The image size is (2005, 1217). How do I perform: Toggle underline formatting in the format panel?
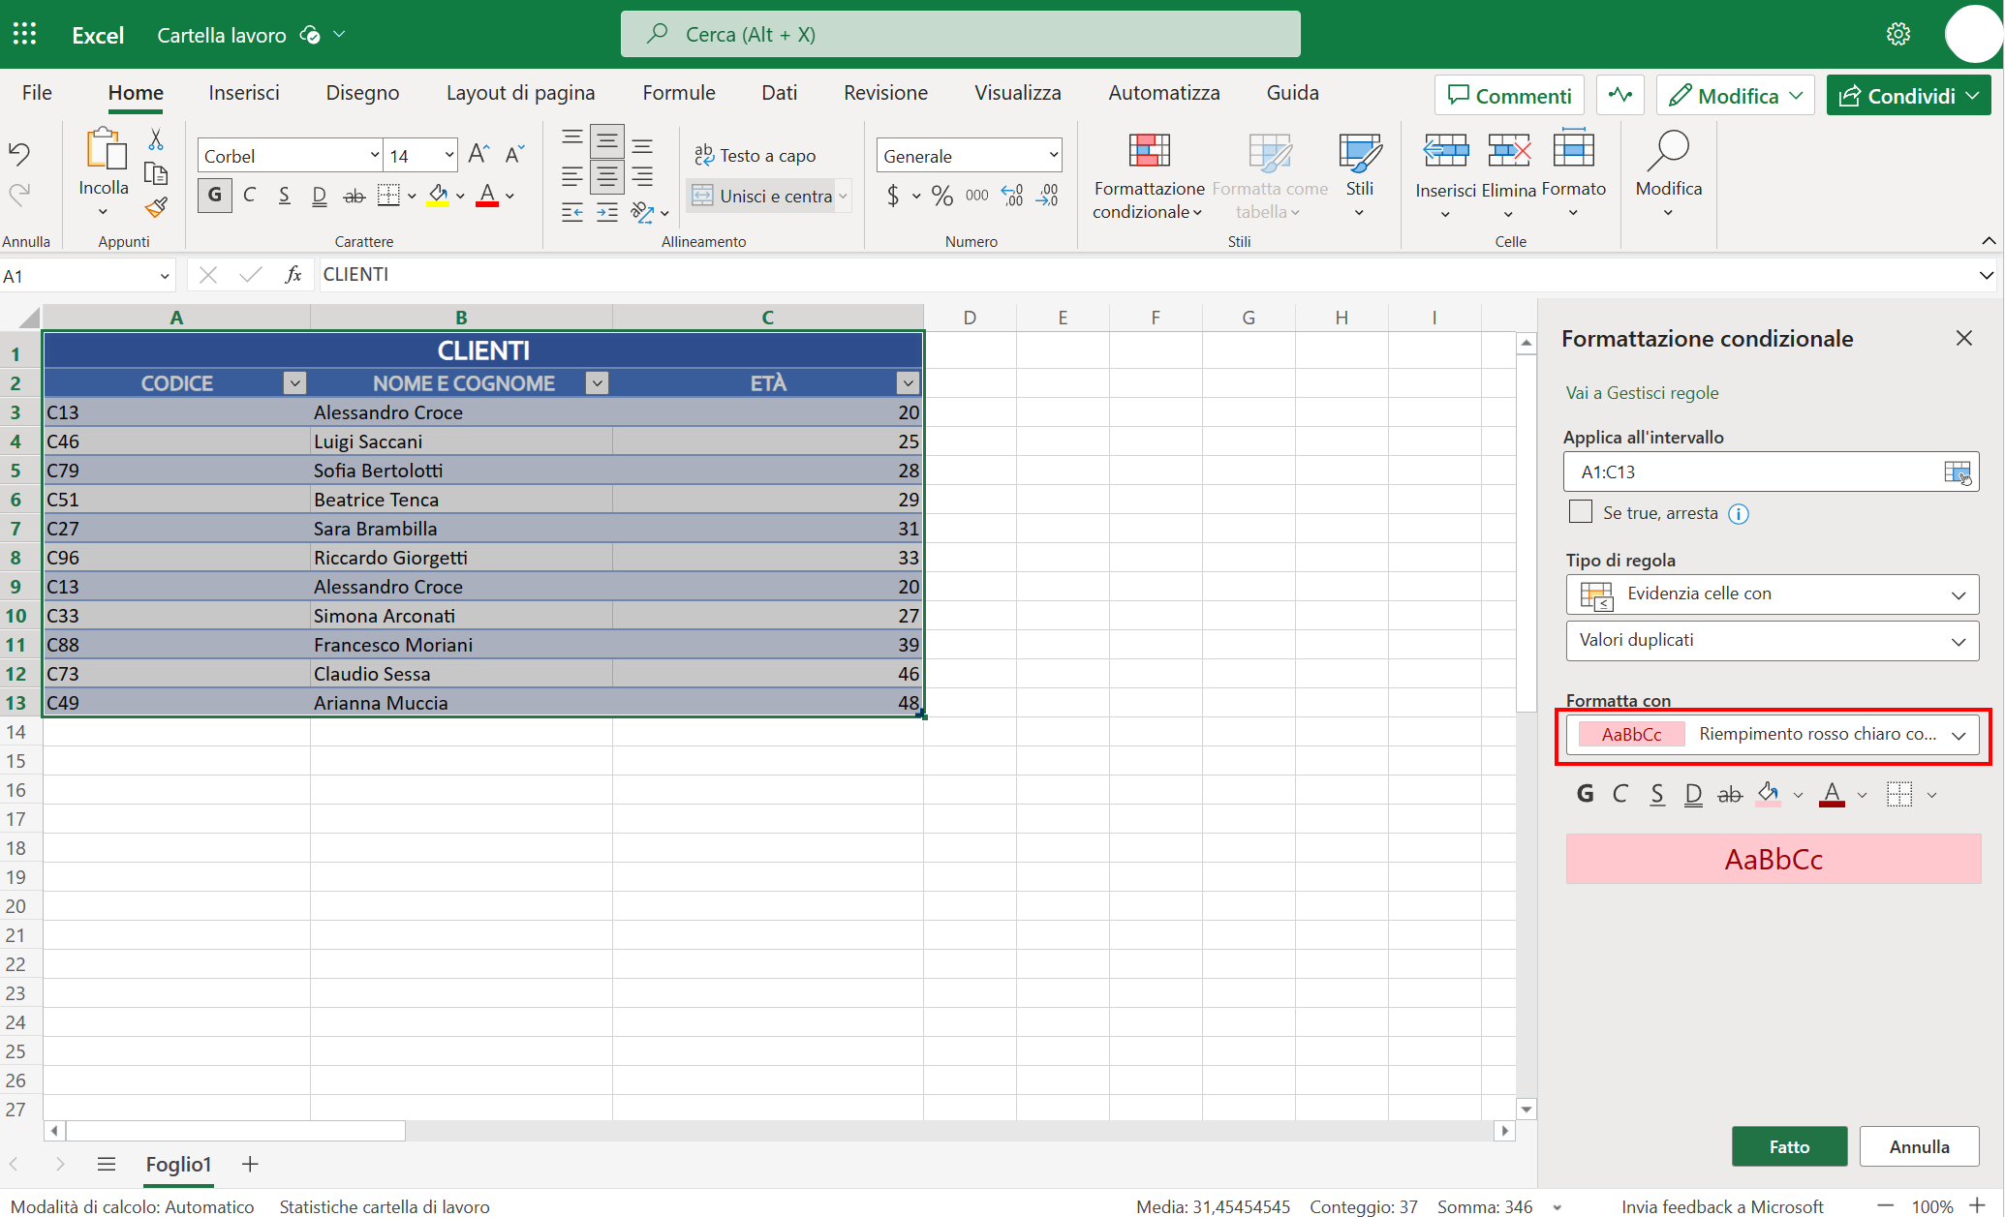pyautogui.click(x=1657, y=794)
